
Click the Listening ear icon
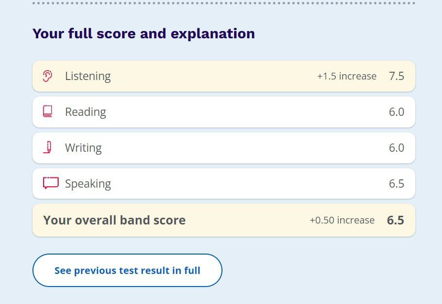tap(47, 76)
